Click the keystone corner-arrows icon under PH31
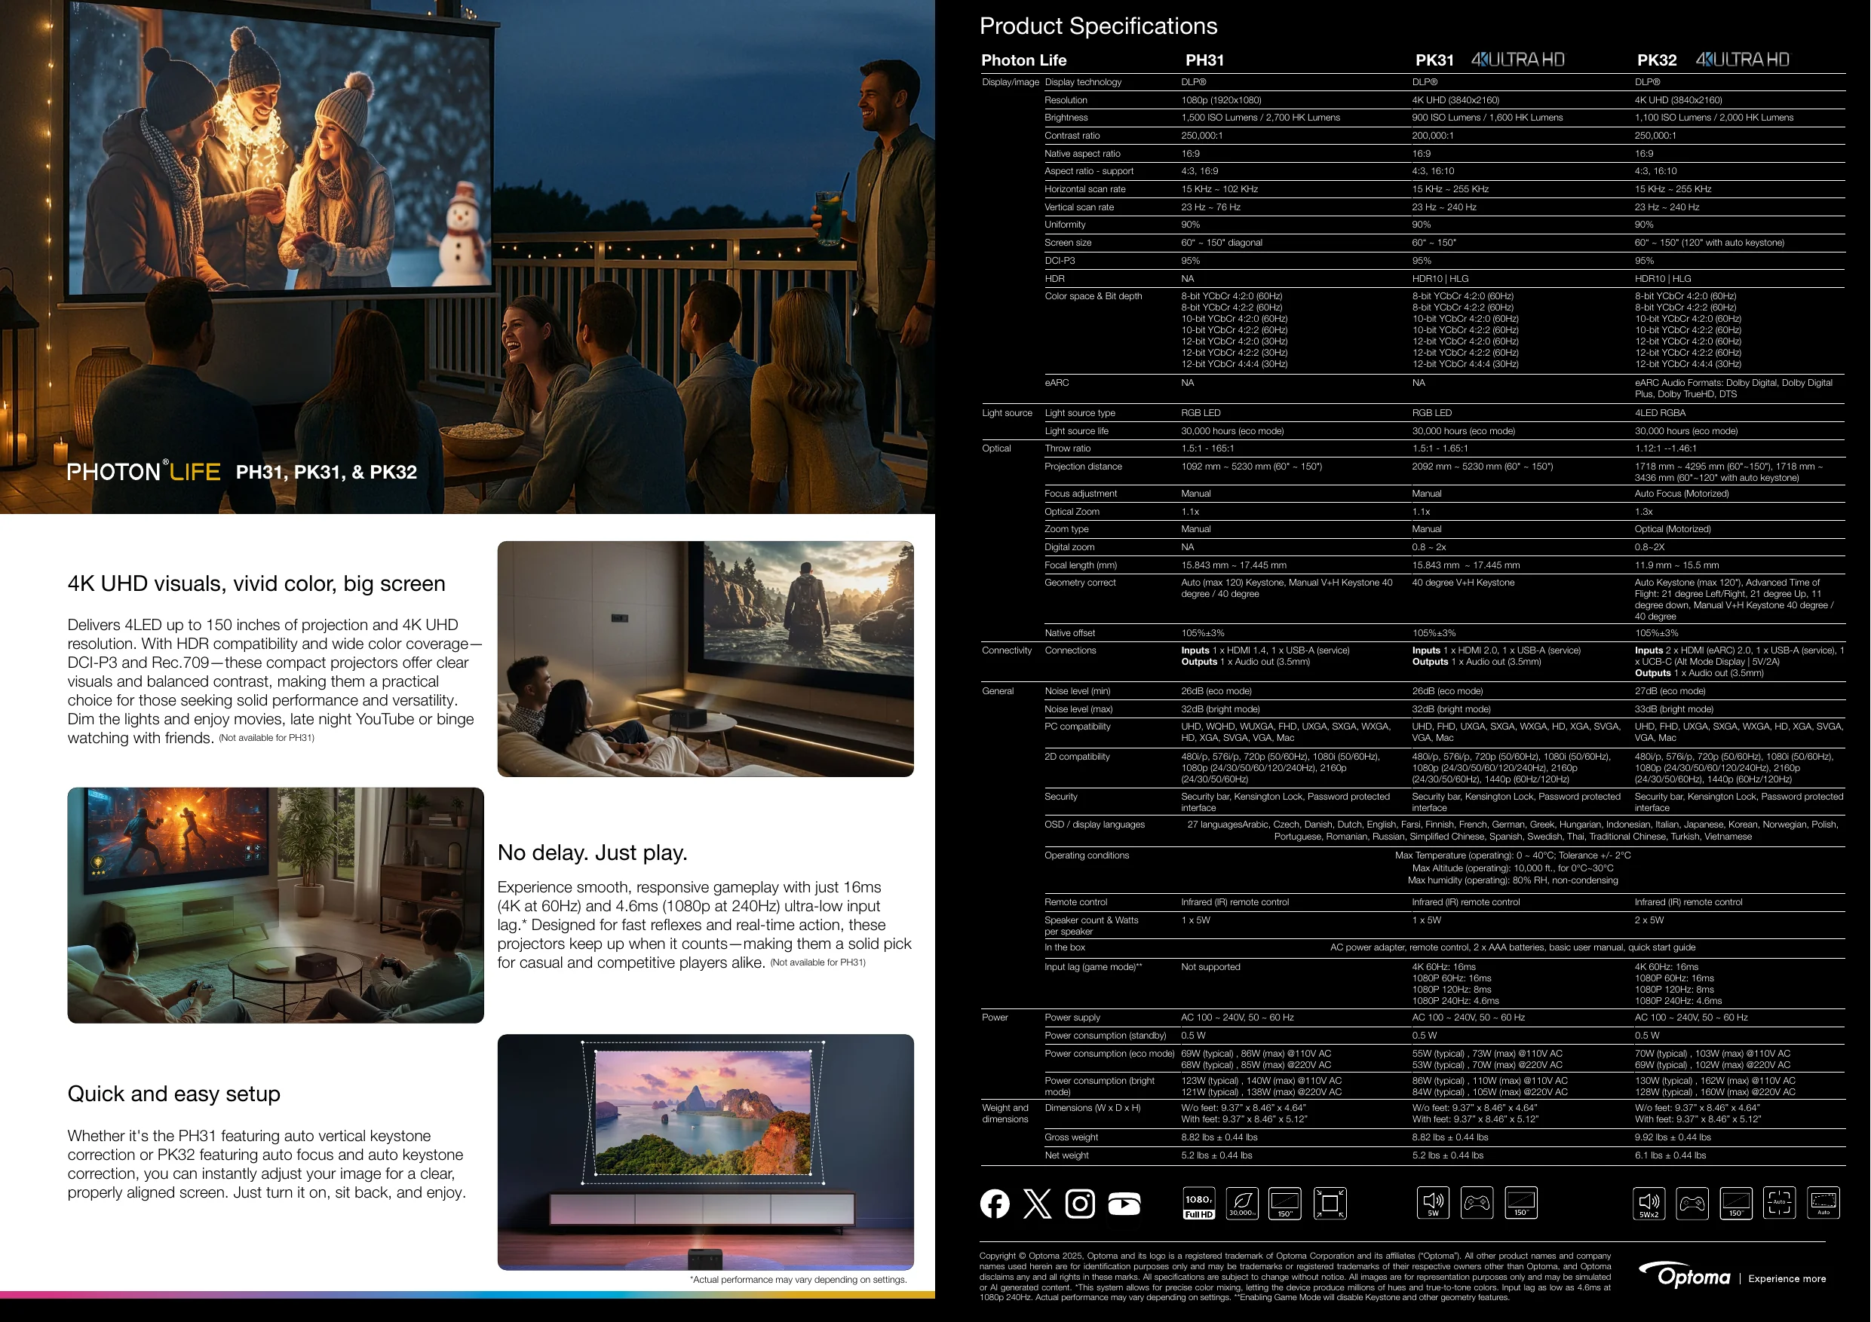Screen dimensions: 1871x1322 (x=1330, y=1203)
